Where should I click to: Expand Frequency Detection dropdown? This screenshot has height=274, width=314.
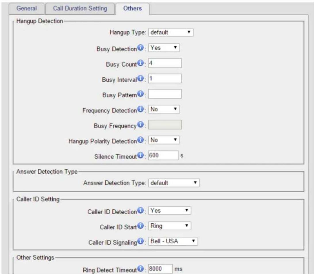(164, 109)
